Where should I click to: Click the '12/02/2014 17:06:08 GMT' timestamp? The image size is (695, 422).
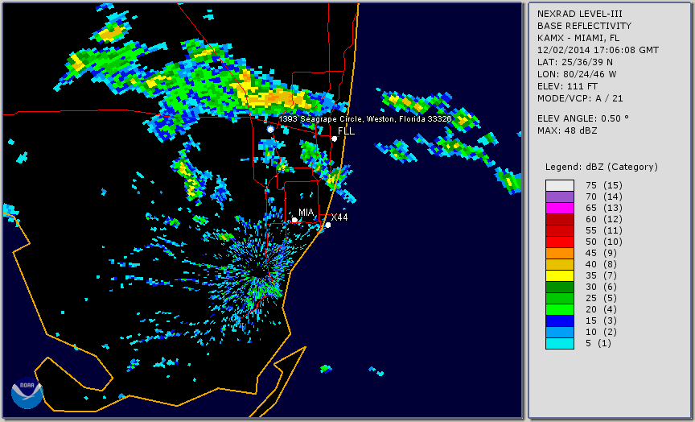point(598,50)
